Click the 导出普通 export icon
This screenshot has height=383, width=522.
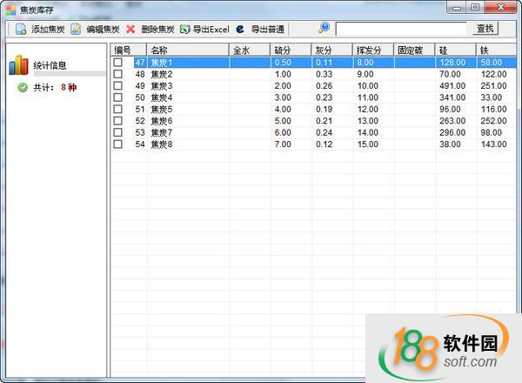pyautogui.click(x=240, y=29)
